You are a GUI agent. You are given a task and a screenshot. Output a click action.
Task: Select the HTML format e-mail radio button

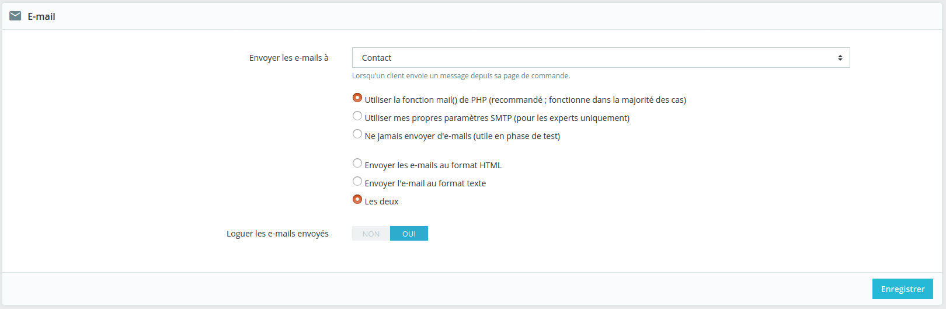(357, 163)
